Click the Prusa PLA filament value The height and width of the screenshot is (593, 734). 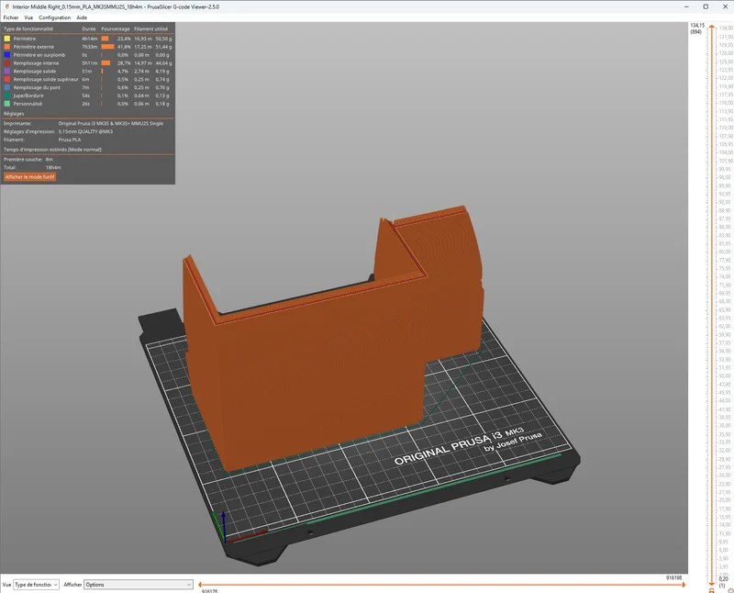pyautogui.click(x=70, y=140)
